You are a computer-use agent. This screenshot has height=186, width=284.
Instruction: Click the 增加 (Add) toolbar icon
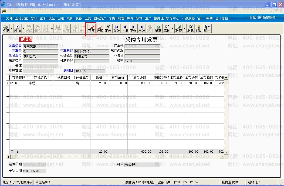18,28
